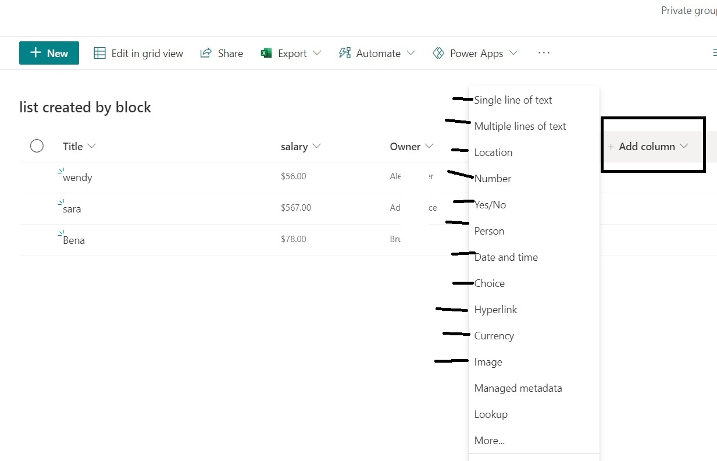Screen dimensions: 717x461
Task: Open the Title column header menu
Action: tap(79, 147)
